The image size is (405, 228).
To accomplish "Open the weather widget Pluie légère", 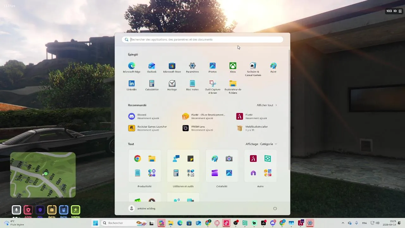I will point(14,223).
